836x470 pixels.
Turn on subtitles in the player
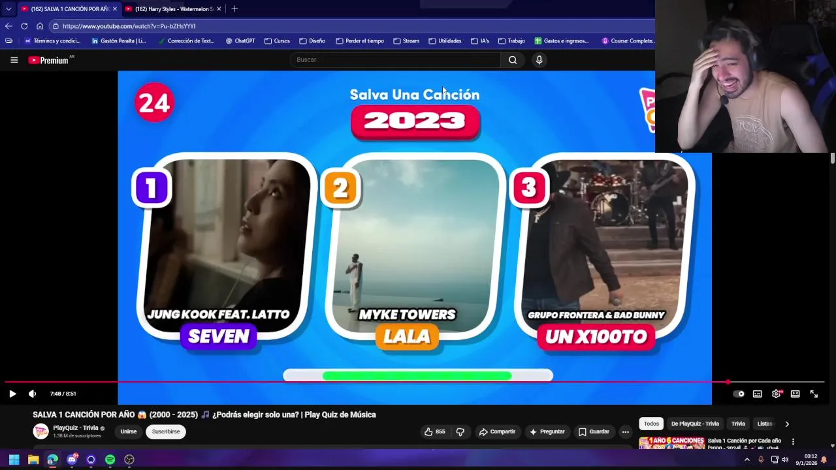click(x=757, y=394)
